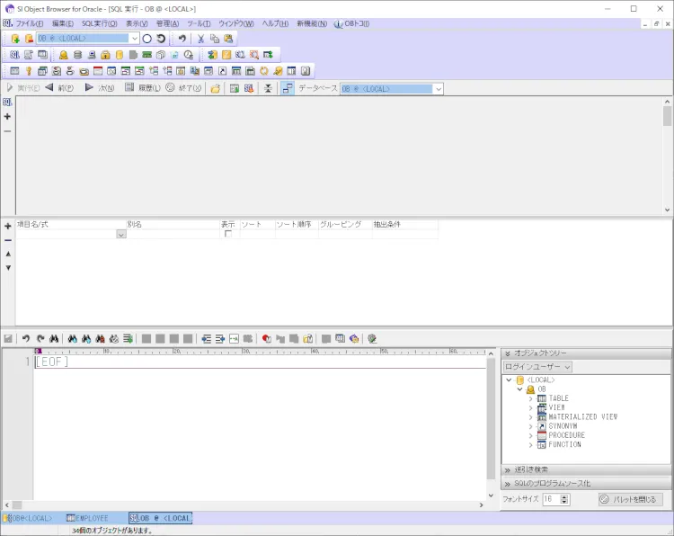Click the scissors cut icon

200,39
